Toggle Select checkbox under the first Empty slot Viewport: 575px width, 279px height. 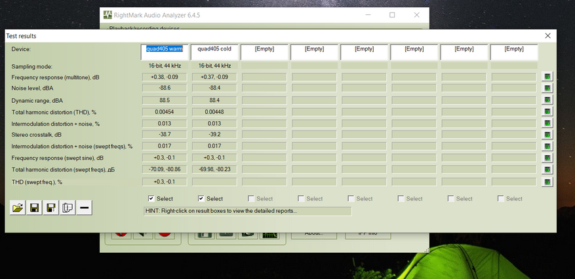click(252, 198)
